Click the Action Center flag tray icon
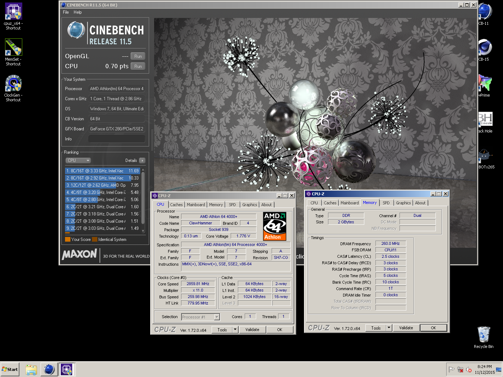The image size is (503, 377). (x=452, y=369)
